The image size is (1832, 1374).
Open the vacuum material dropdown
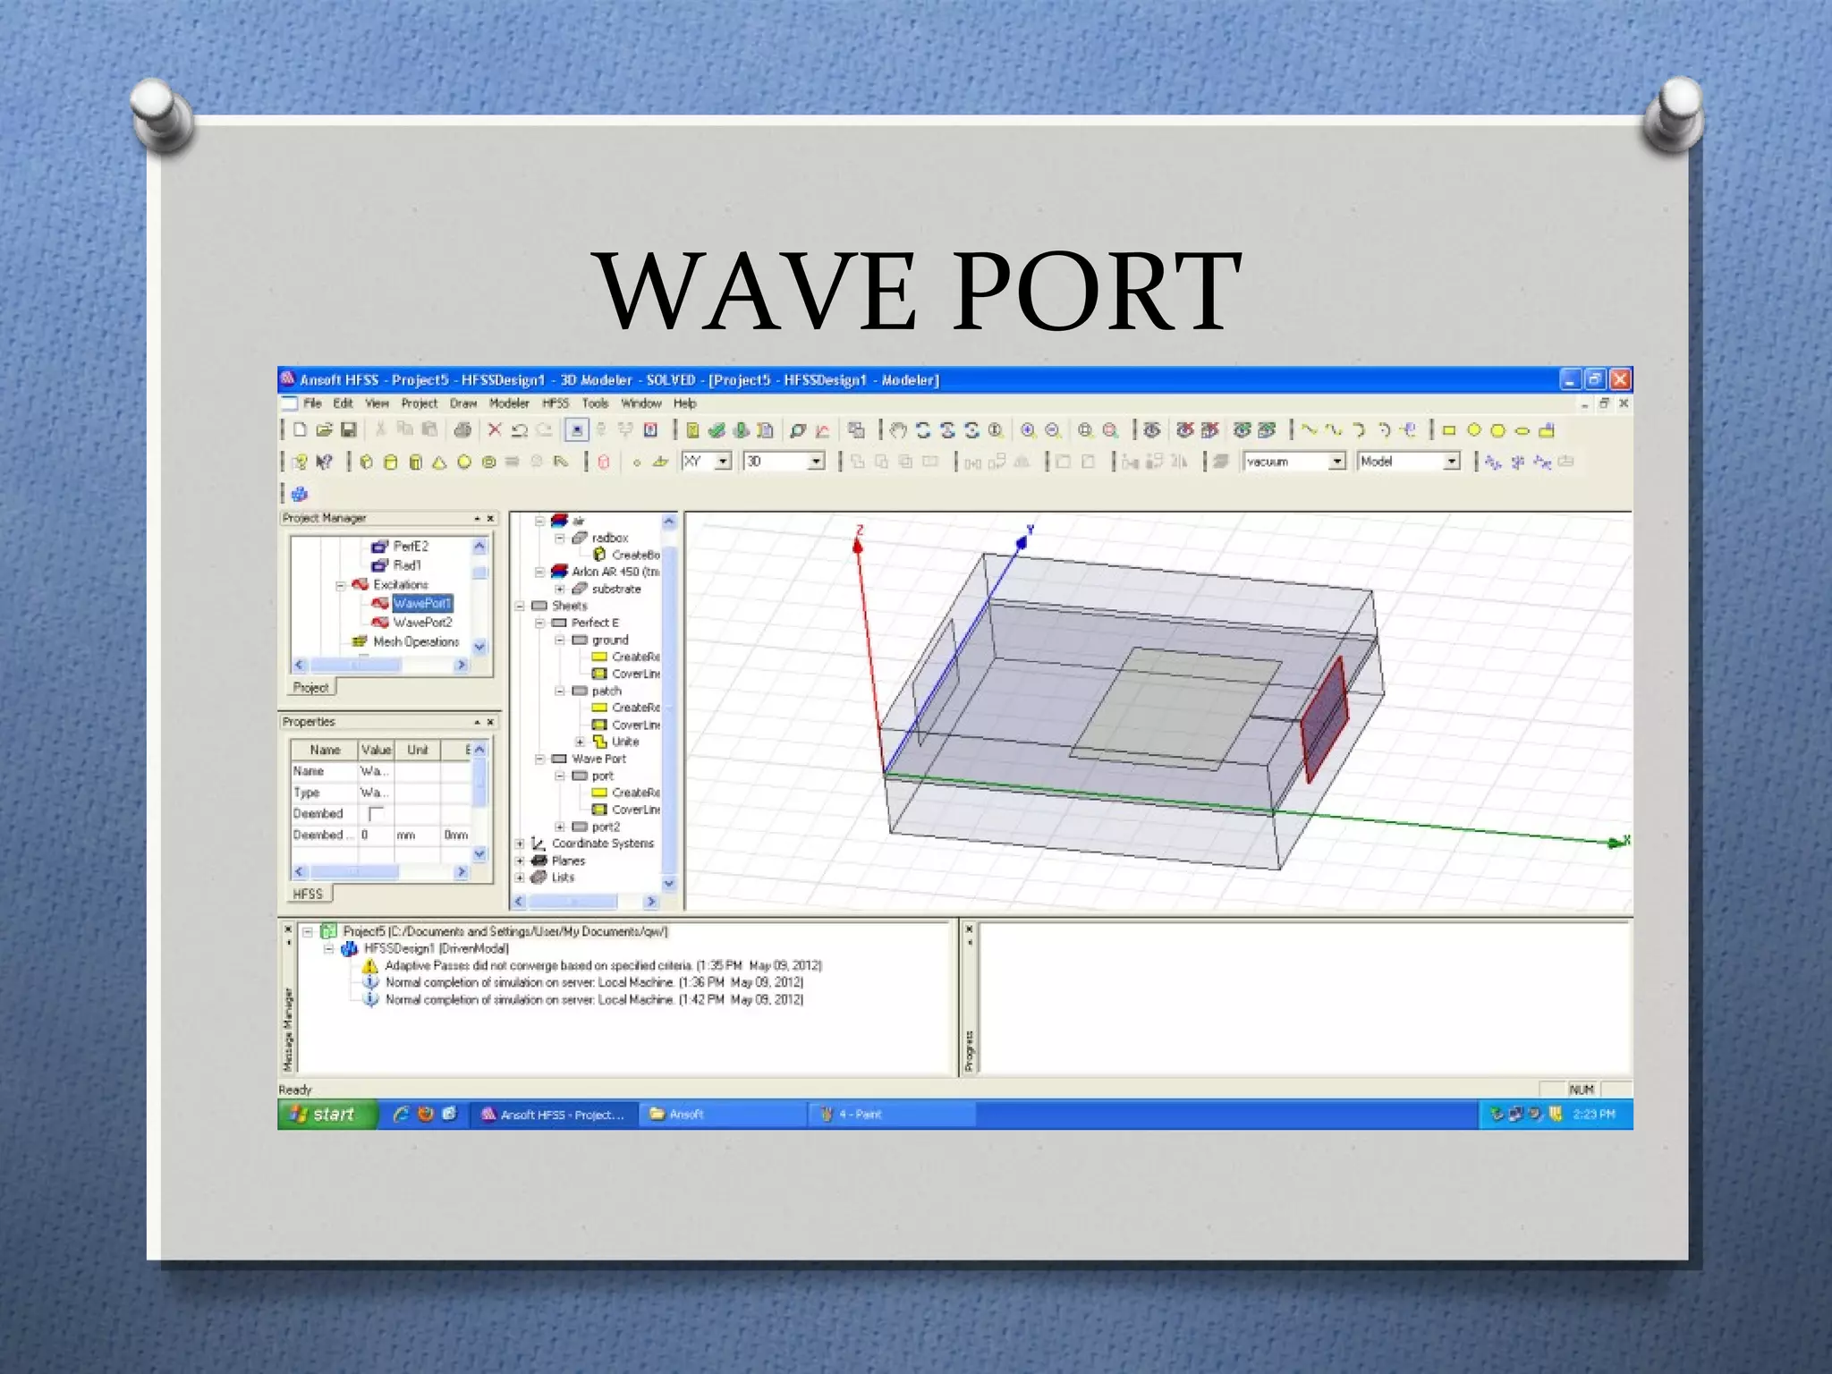[1336, 462]
